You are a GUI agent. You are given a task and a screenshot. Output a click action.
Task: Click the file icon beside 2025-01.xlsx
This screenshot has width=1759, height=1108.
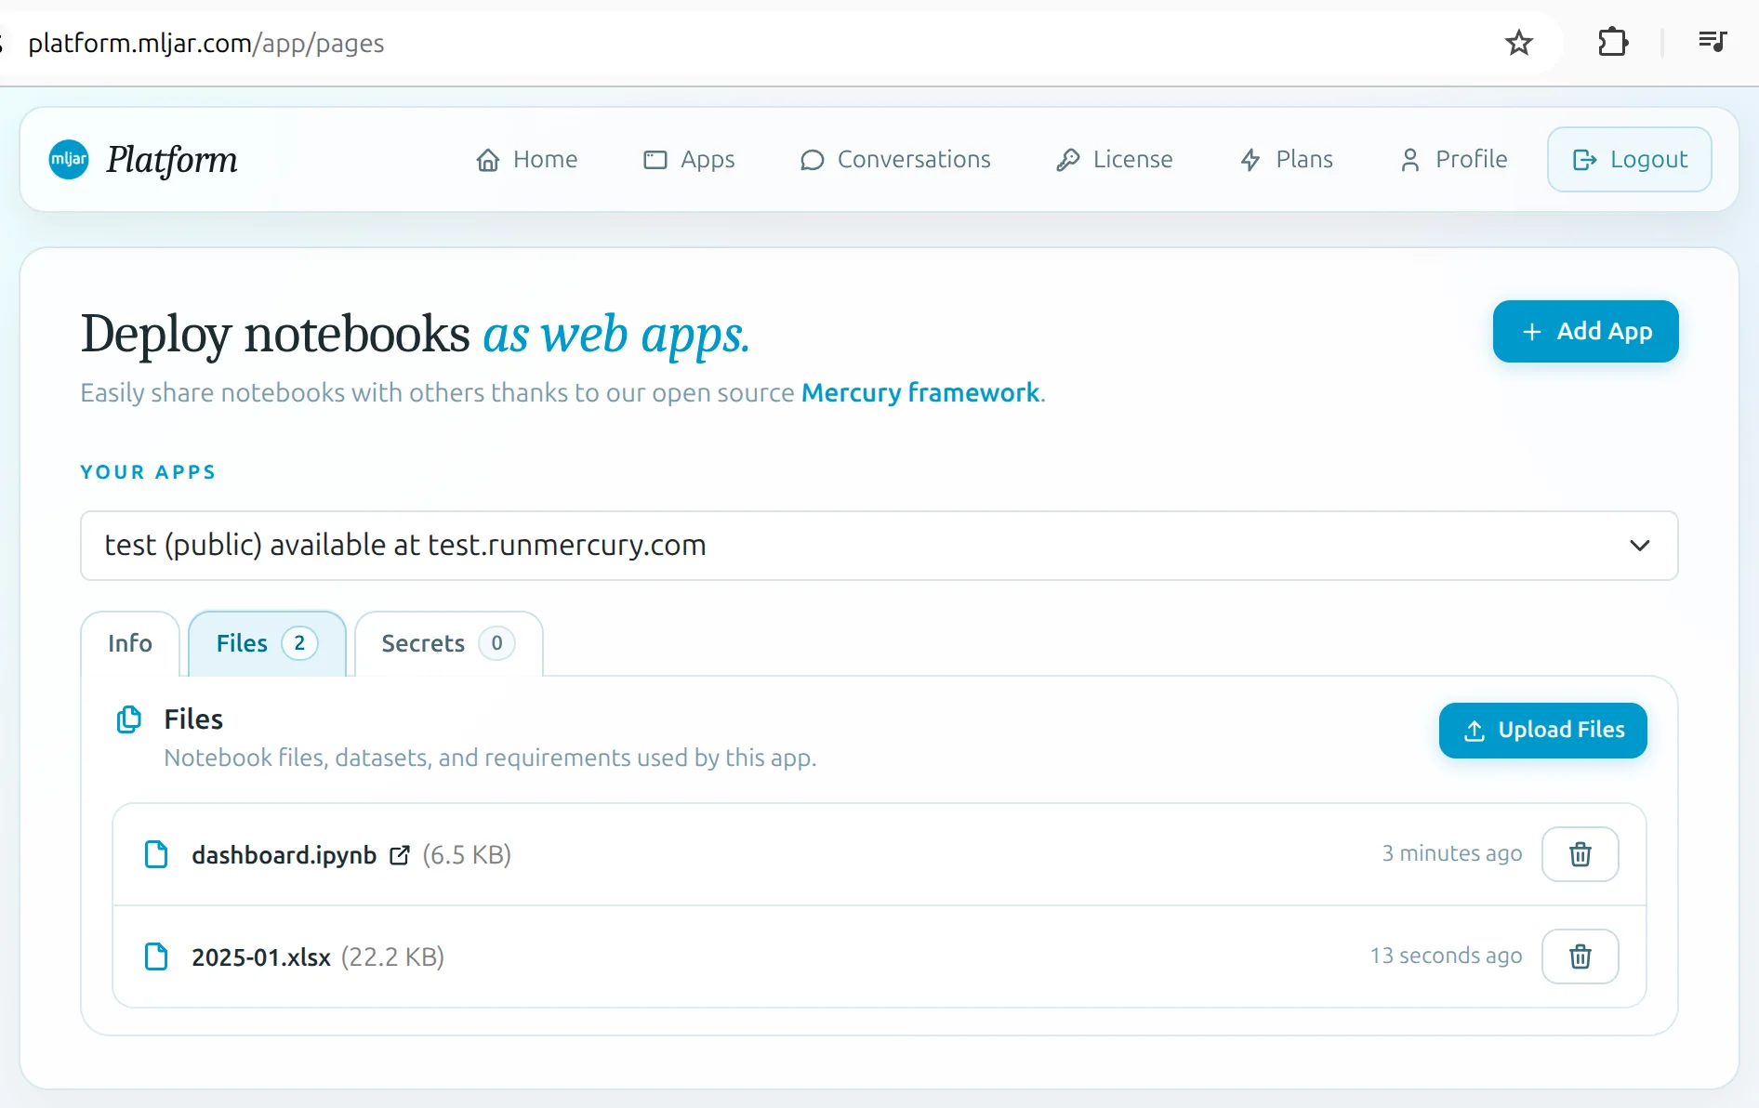[156, 956]
